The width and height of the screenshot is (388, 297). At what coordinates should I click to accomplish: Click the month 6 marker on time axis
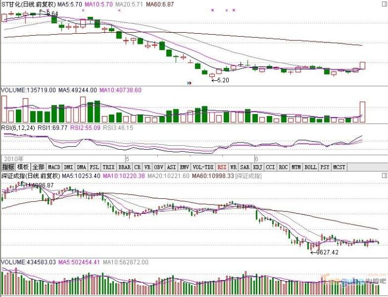click(256, 159)
